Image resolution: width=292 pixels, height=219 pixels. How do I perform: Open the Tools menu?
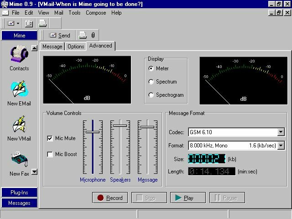(x=74, y=13)
